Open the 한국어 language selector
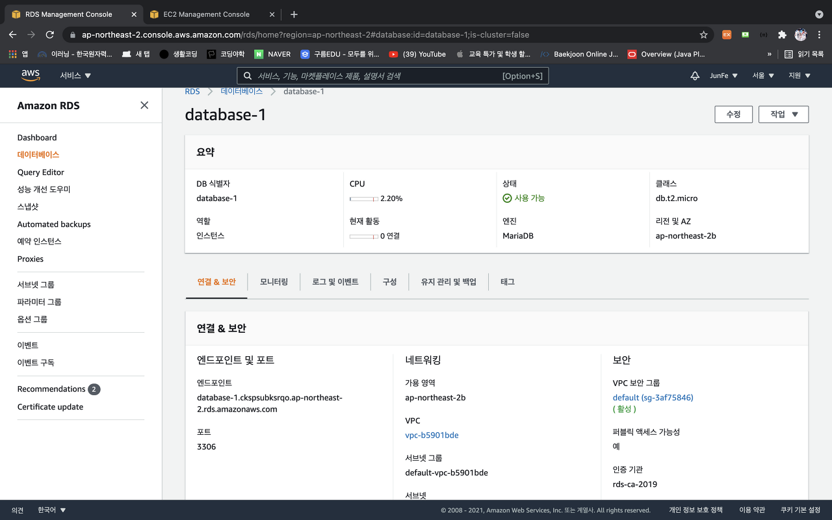This screenshot has height=520, width=832. click(x=52, y=510)
